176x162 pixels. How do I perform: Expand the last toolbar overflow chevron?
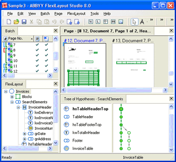pyautogui.click(x=172, y=20)
